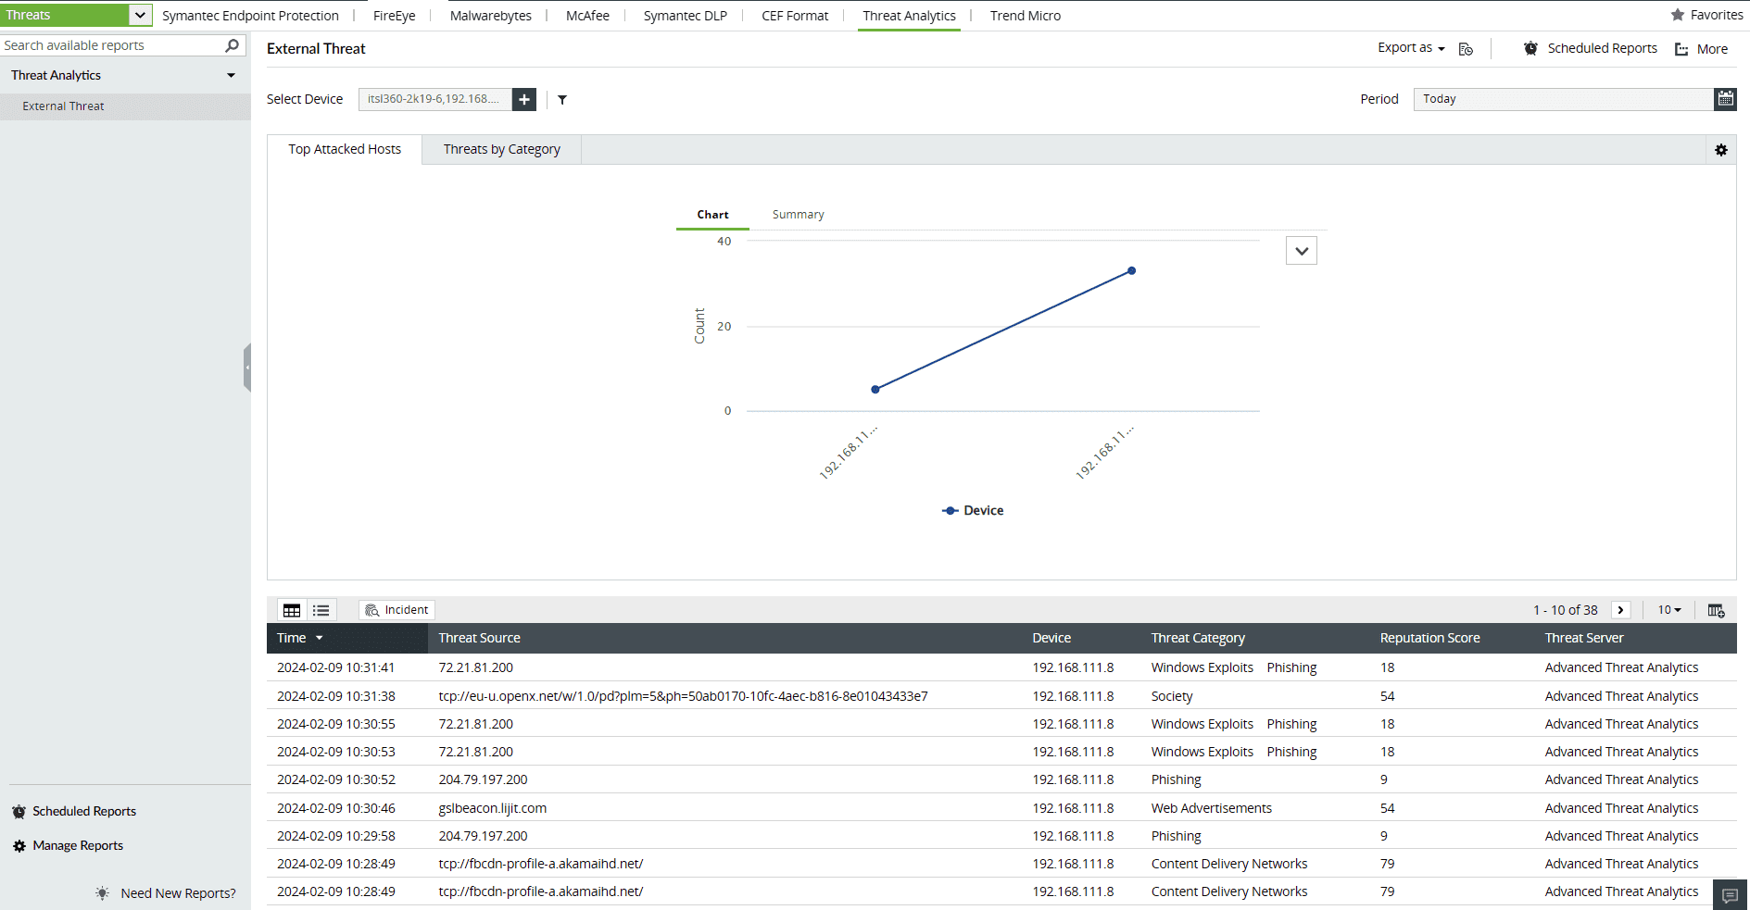This screenshot has height=910, width=1750.
Task: Open the Trend Micro menu item
Action: pyautogui.click(x=1025, y=15)
